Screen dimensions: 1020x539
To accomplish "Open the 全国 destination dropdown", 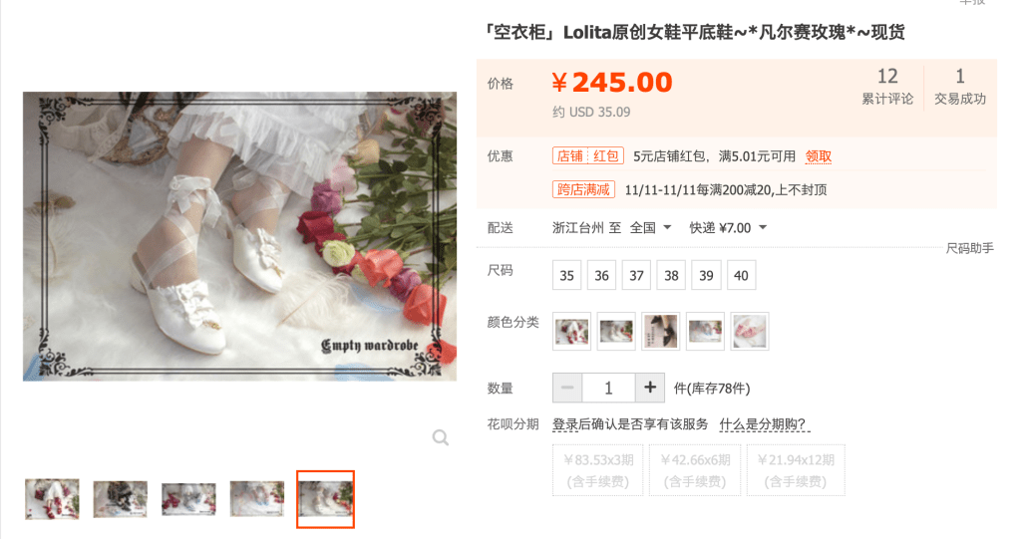I will click(x=650, y=227).
